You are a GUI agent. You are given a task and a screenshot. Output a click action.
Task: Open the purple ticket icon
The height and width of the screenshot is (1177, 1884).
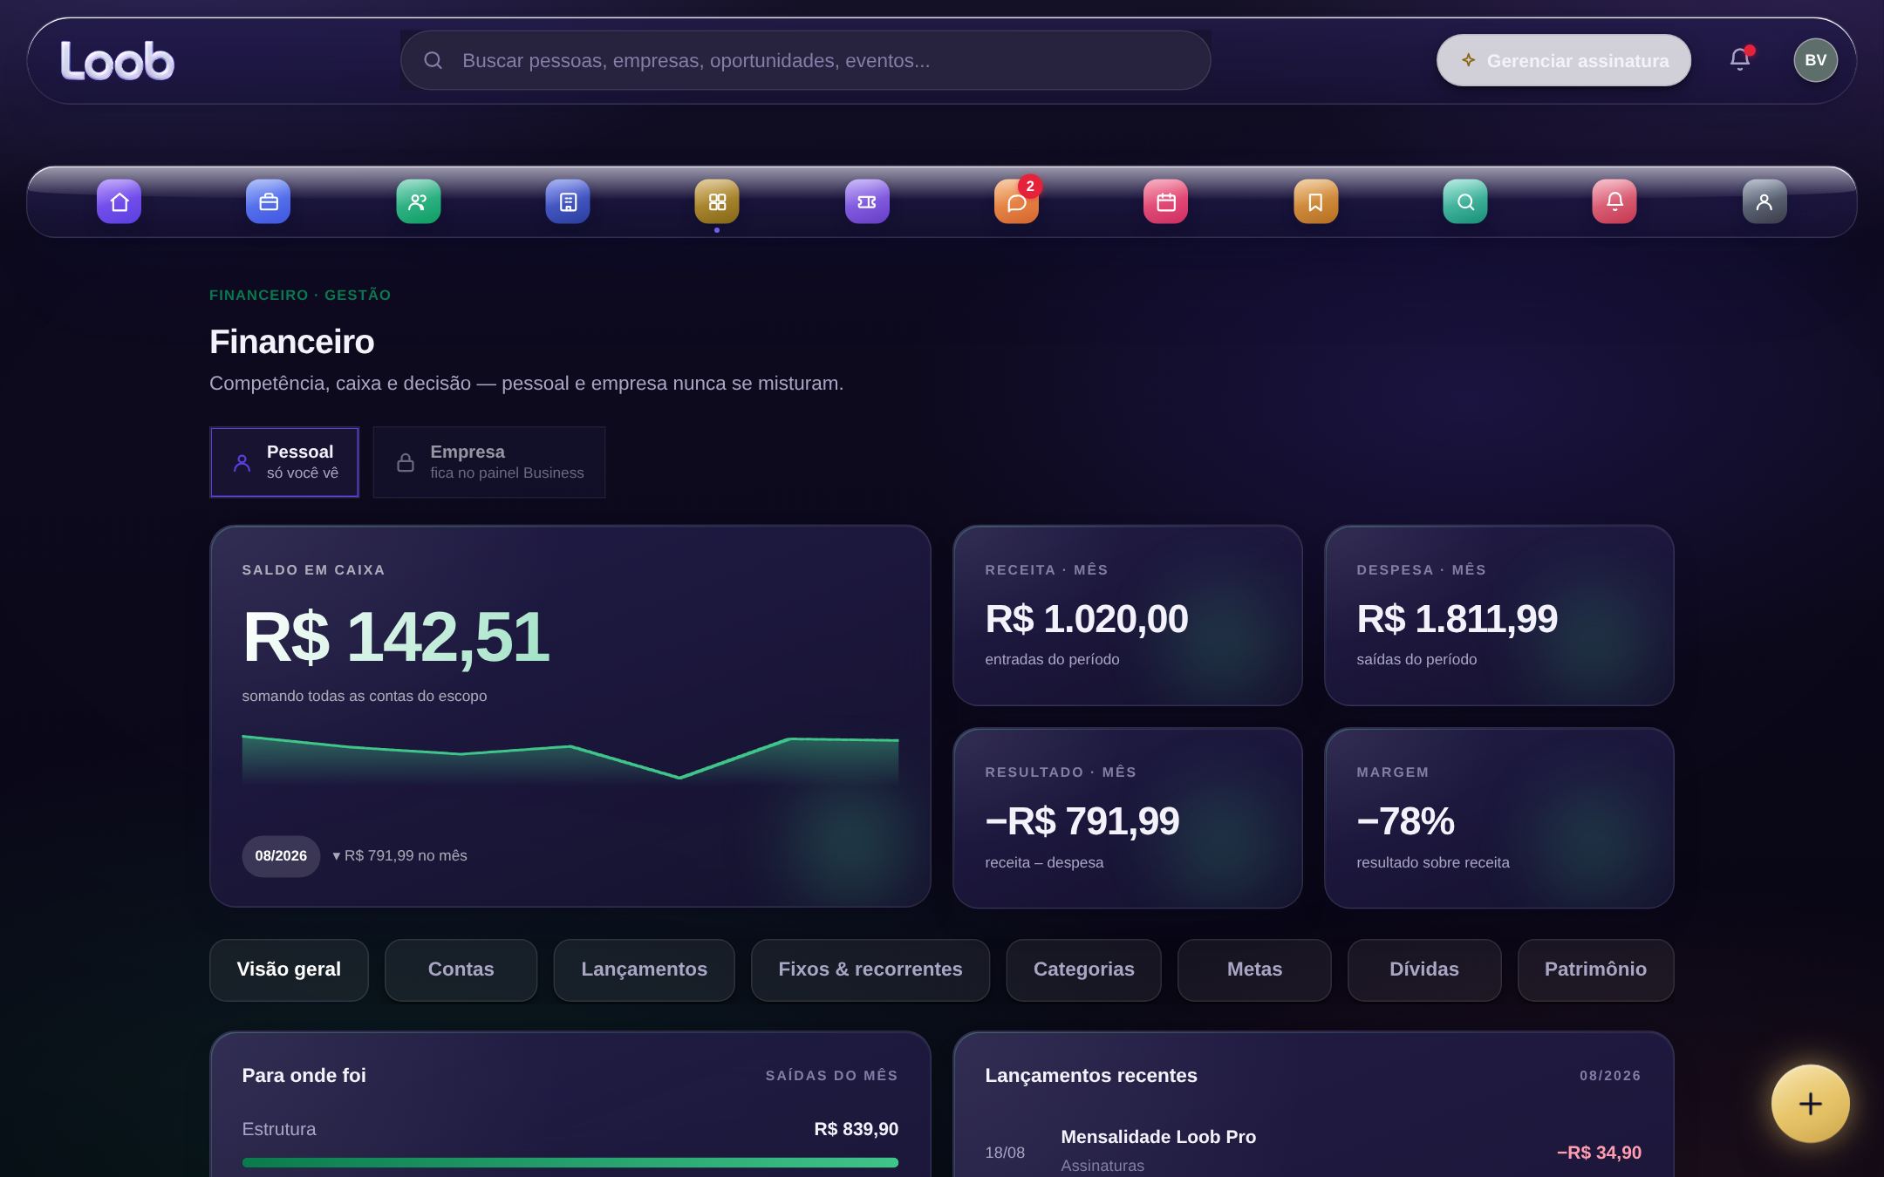(867, 201)
